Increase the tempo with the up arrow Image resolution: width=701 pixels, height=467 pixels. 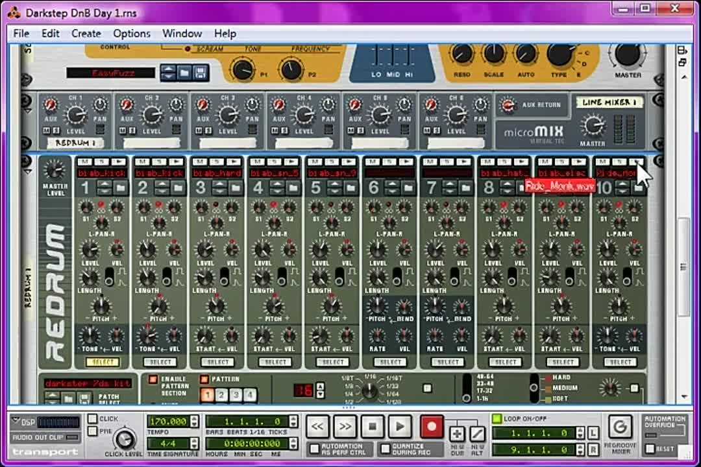[195, 418]
